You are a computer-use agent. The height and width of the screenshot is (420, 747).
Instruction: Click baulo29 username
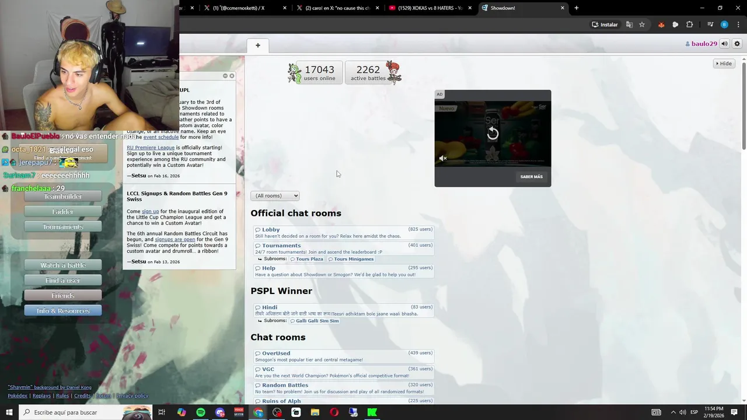tap(701, 44)
